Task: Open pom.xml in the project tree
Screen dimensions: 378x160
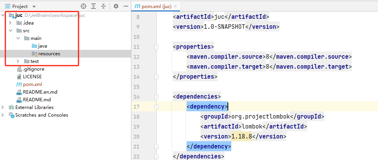Action: [33, 84]
